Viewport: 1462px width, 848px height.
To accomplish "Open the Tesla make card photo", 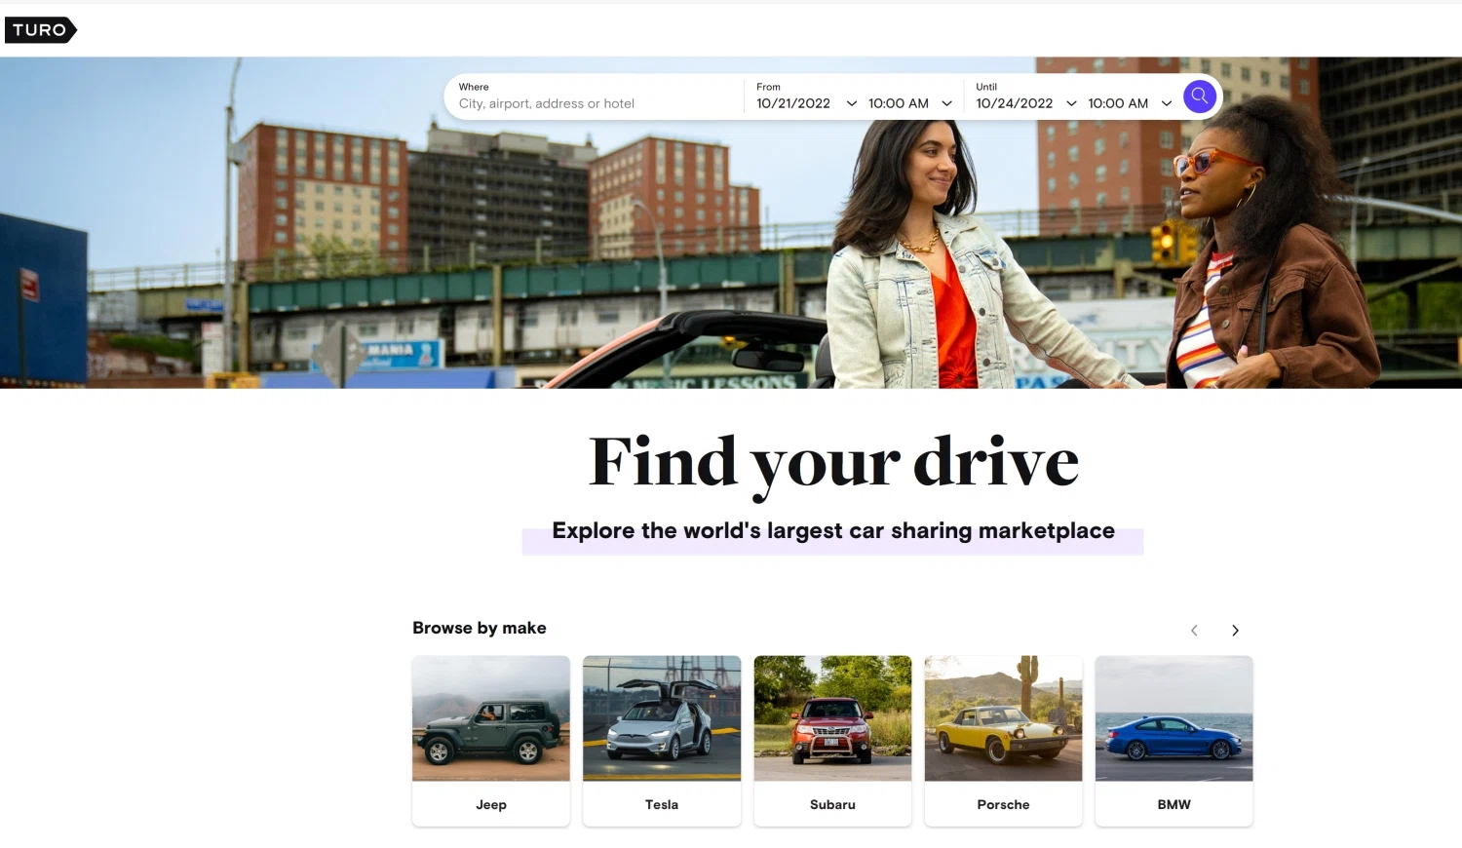I will tap(662, 718).
